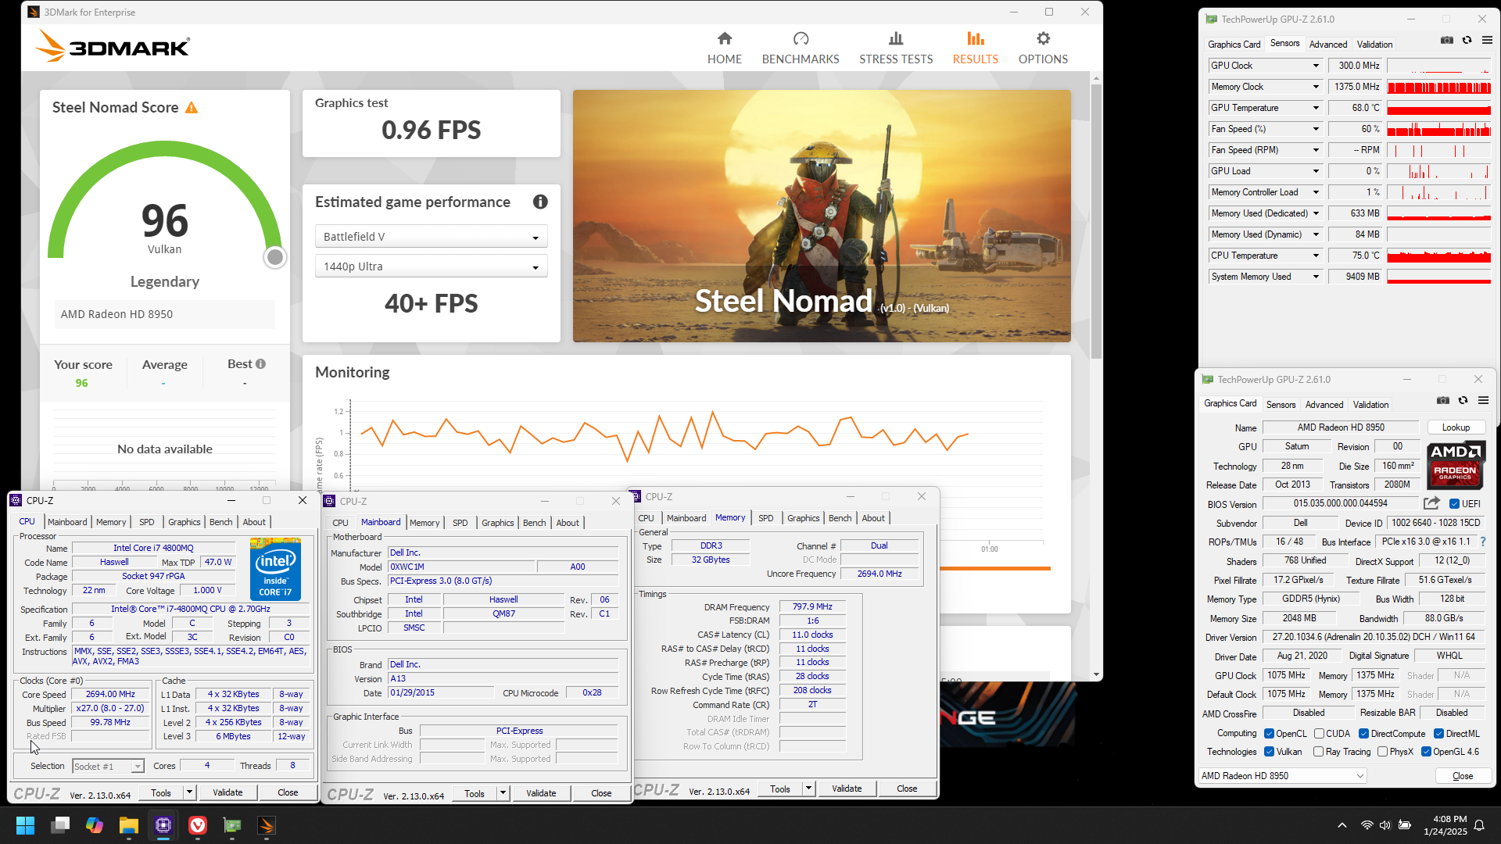Screen dimensions: 1501x844
Task: Open Tools dropdown arrow in CPU-Z CPU window
Action: pos(189,792)
